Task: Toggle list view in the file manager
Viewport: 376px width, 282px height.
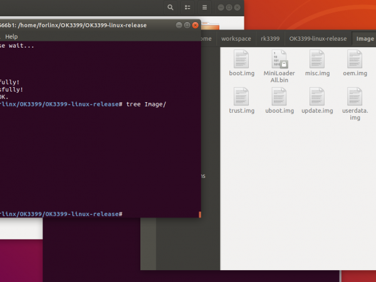Action: pyautogui.click(x=187, y=7)
